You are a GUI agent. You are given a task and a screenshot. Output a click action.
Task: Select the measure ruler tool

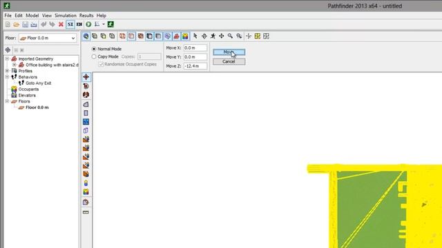86,212
